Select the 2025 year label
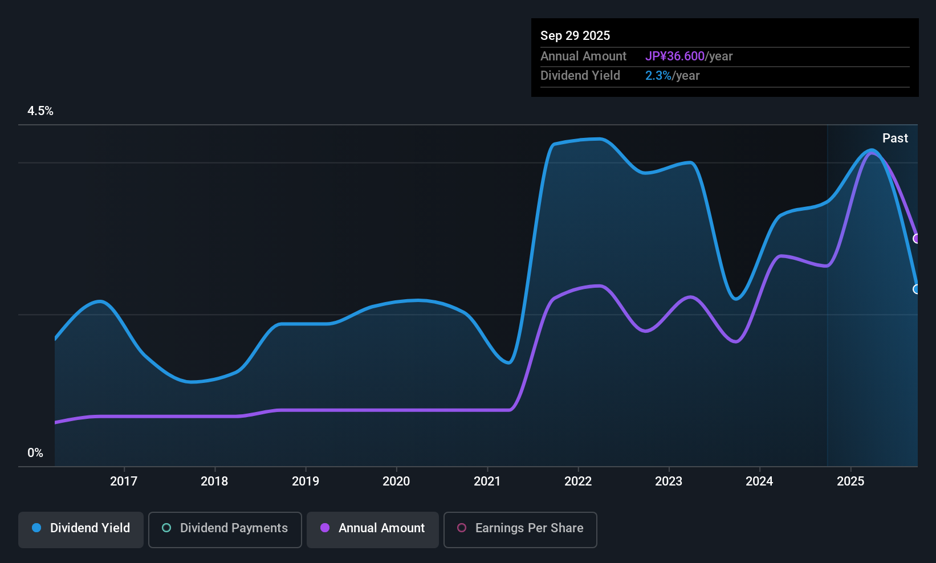936x563 pixels. pos(850,481)
